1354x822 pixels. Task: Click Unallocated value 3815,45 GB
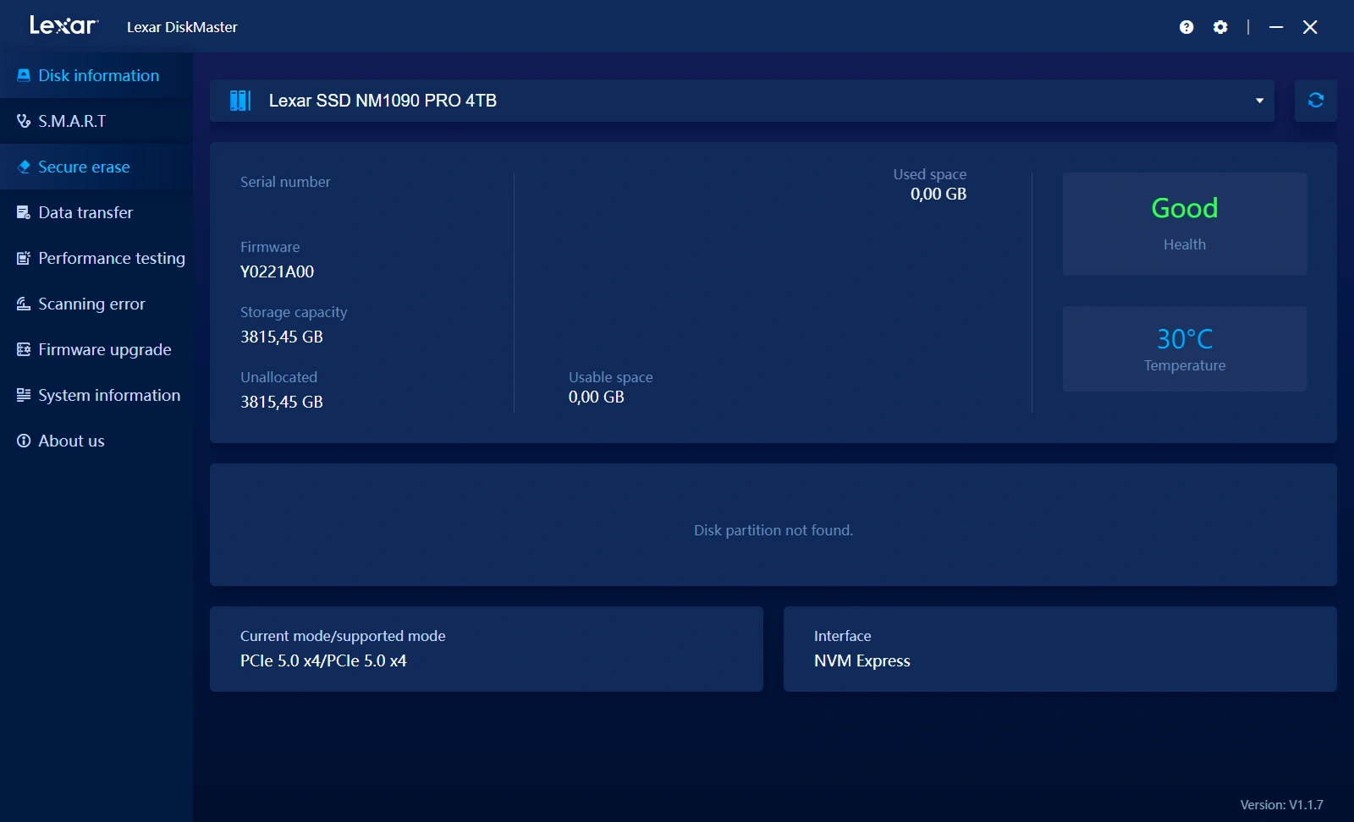[282, 402]
